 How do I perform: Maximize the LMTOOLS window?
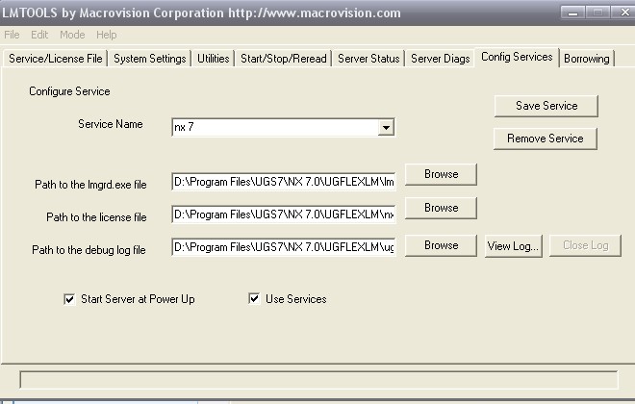[597, 13]
